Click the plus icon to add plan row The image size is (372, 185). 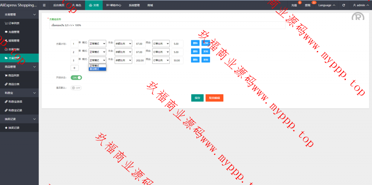(x=74, y=68)
